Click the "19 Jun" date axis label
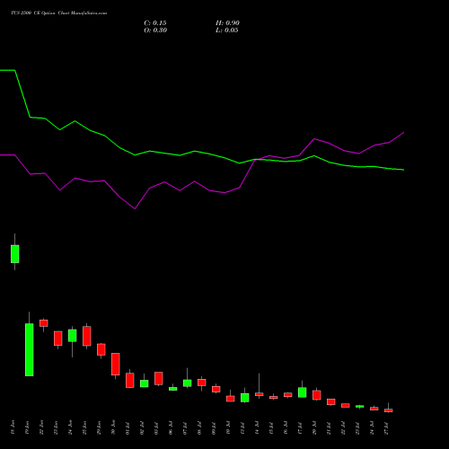This screenshot has height=449, width=449. point(27,427)
